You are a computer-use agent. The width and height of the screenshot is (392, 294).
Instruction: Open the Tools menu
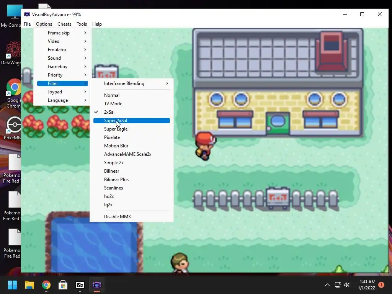pyautogui.click(x=82, y=24)
